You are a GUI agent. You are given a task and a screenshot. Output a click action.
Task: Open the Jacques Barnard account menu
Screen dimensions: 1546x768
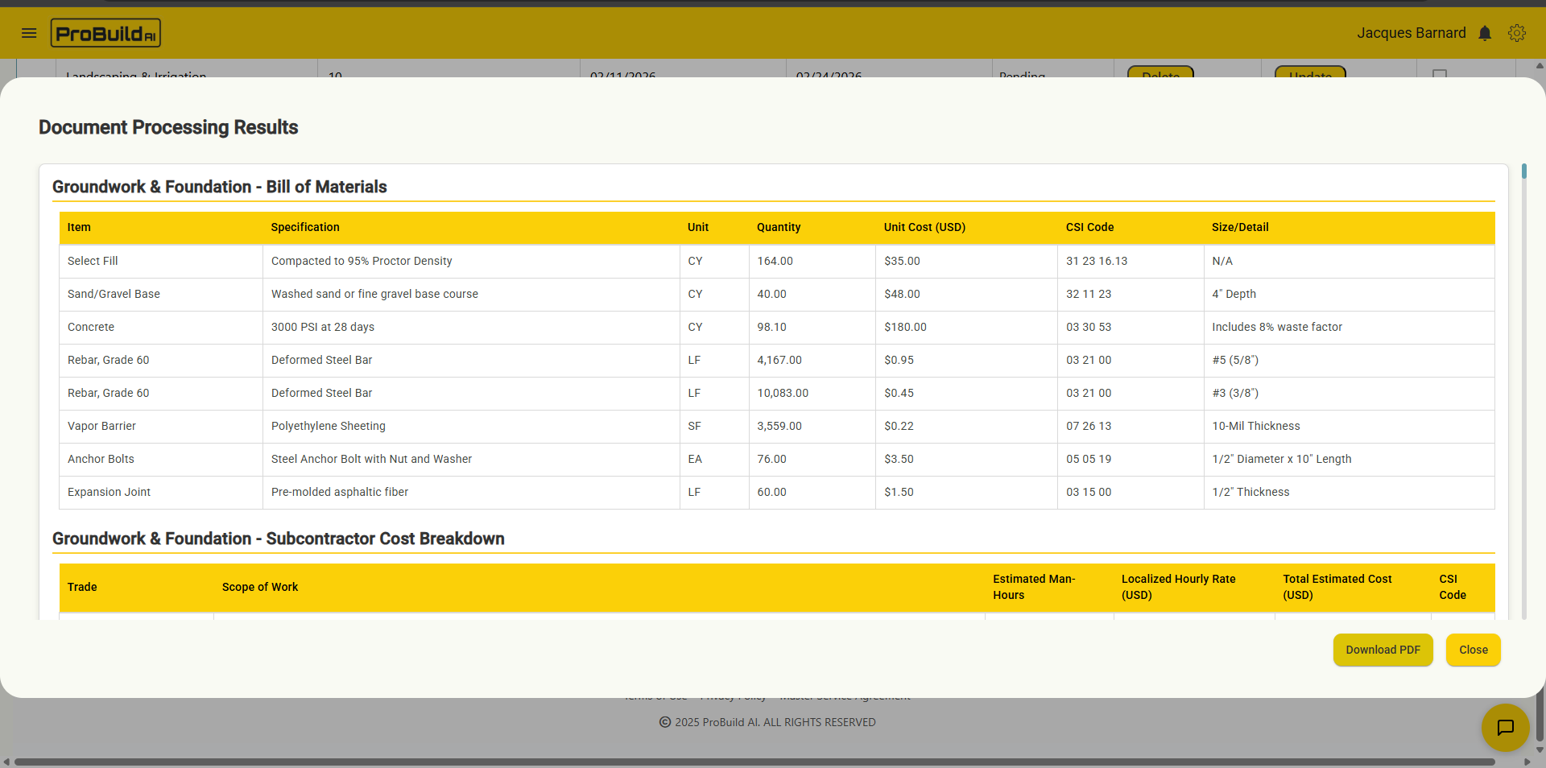1412,33
